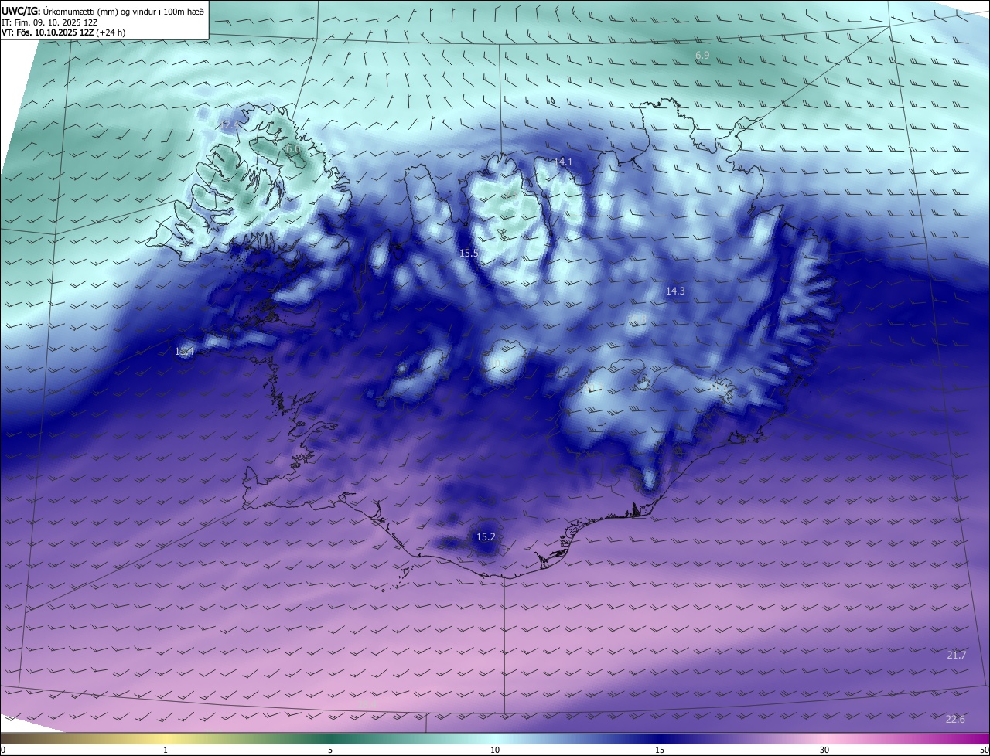Click the title 'UWC/IG: Úrkomumætti (mm) og vindur í 100m hæð'
This screenshot has width=990, height=756.
[x=103, y=11]
